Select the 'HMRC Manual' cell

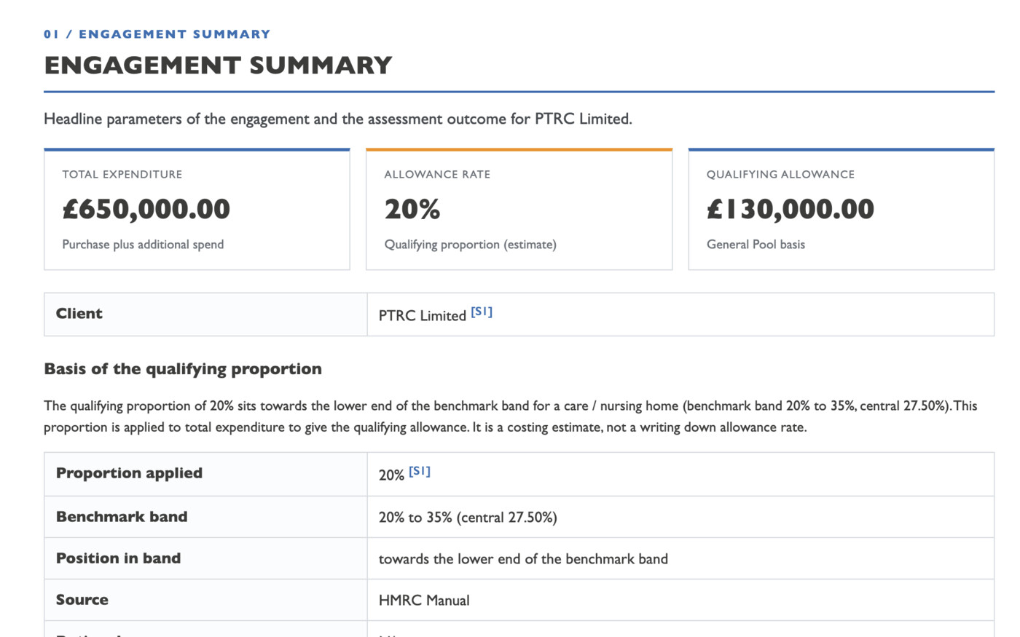pos(680,600)
